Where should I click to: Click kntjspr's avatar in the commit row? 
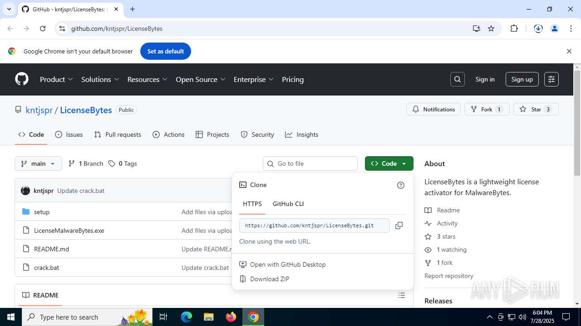coord(25,191)
